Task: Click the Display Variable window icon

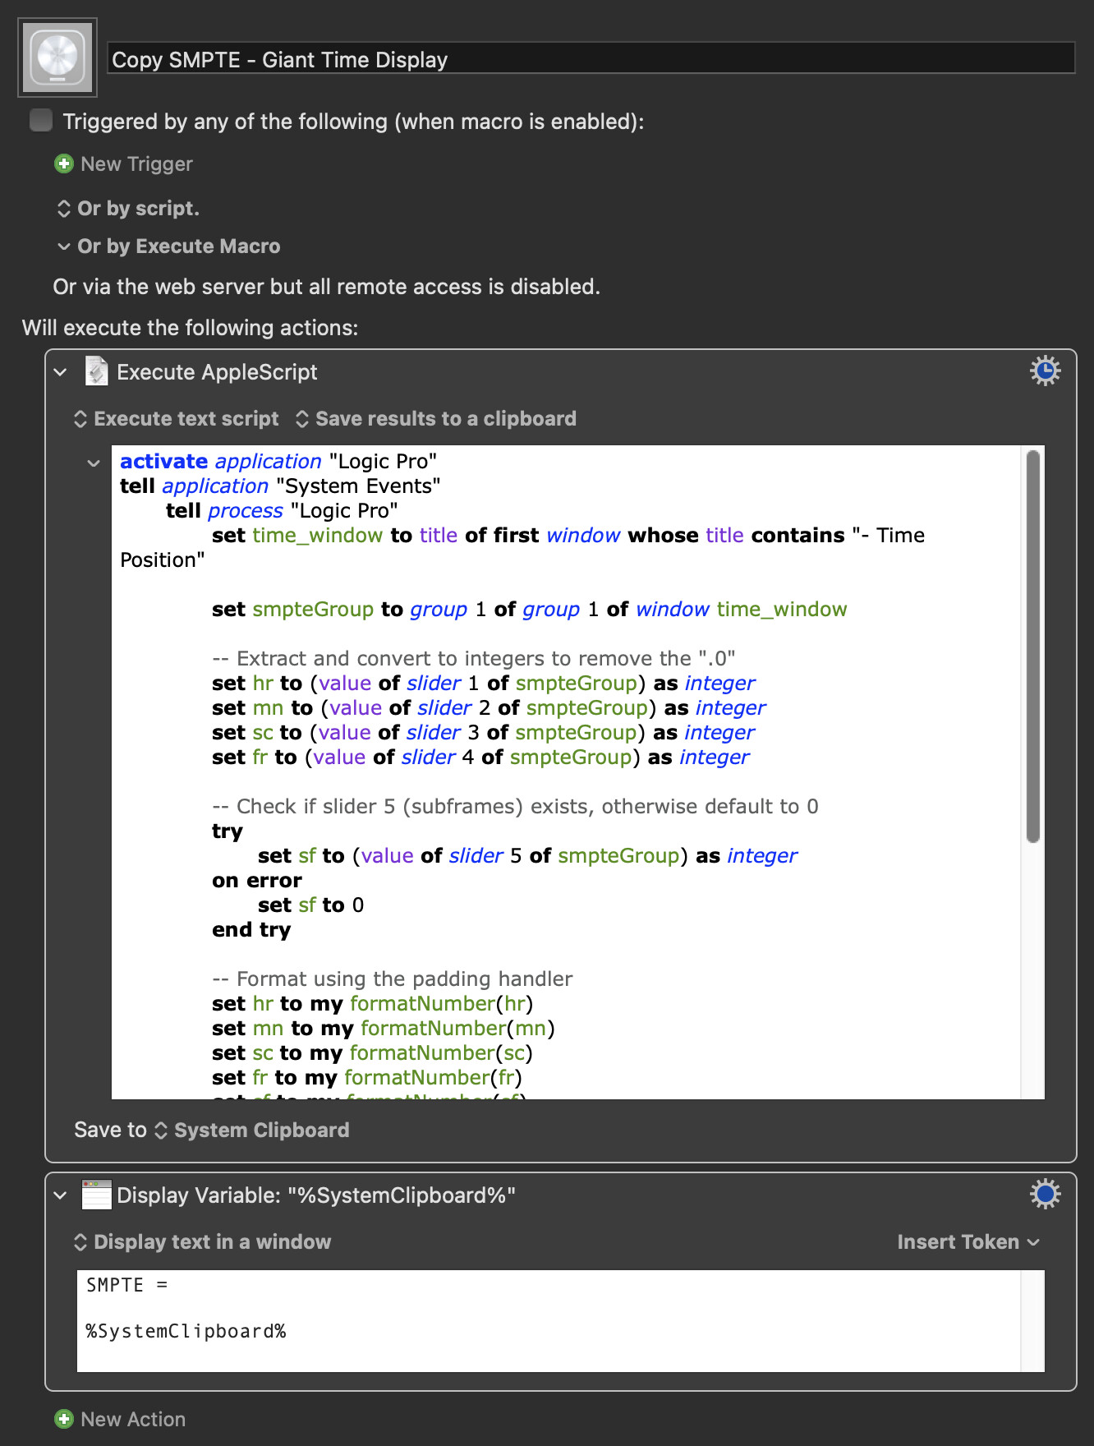Action: click(x=97, y=1195)
